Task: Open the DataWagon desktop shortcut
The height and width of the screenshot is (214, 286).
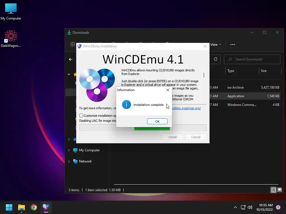Action: pos(11,38)
